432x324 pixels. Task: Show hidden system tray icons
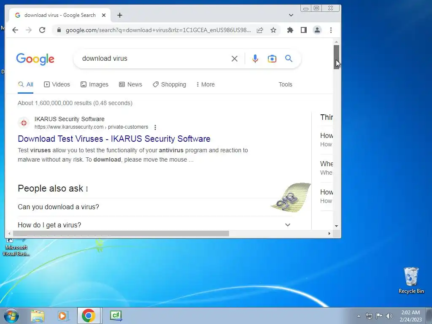click(x=359, y=316)
